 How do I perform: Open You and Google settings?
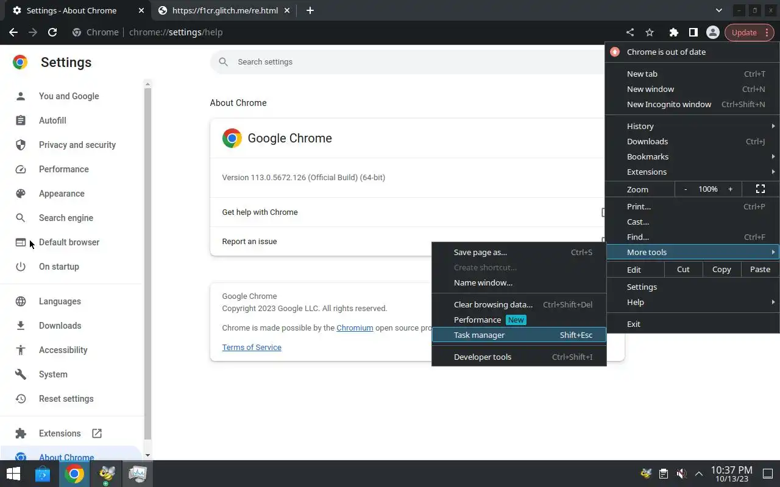pos(69,96)
